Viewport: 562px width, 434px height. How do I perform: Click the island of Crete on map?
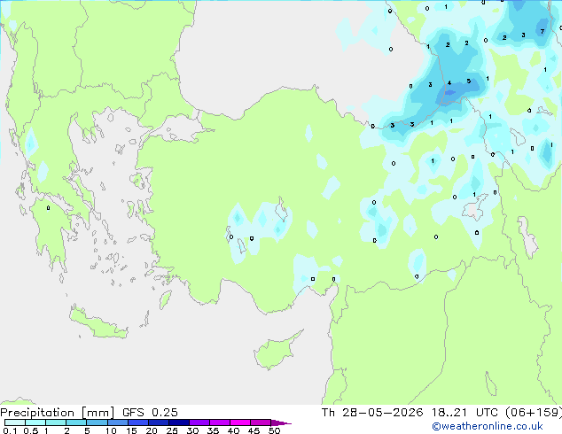[x=98, y=323]
